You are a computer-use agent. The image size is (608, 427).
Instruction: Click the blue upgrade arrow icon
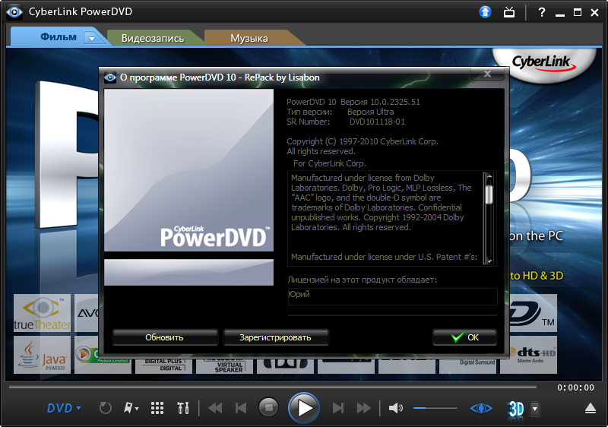pyautogui.click(x=485, y=12)
